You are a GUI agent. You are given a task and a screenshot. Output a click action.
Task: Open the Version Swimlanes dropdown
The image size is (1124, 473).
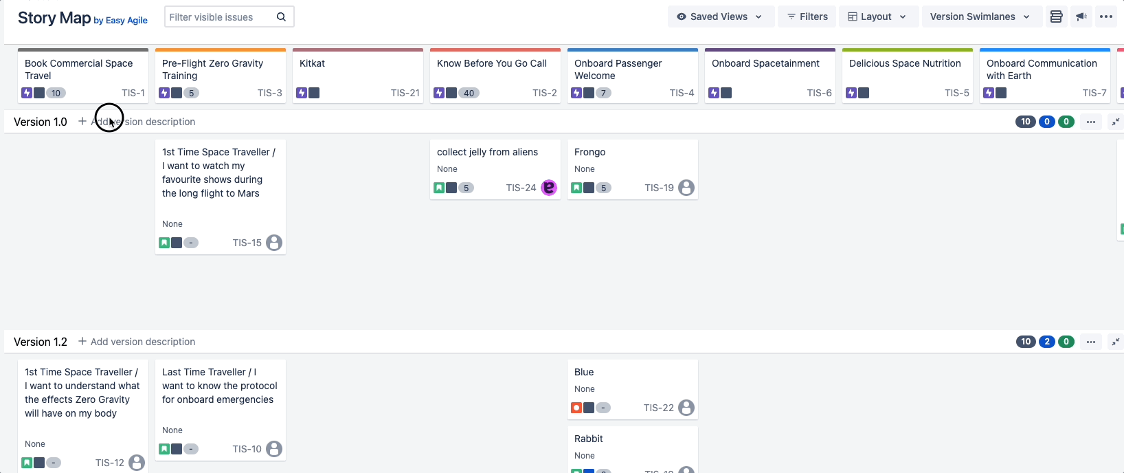click(980, 16)
